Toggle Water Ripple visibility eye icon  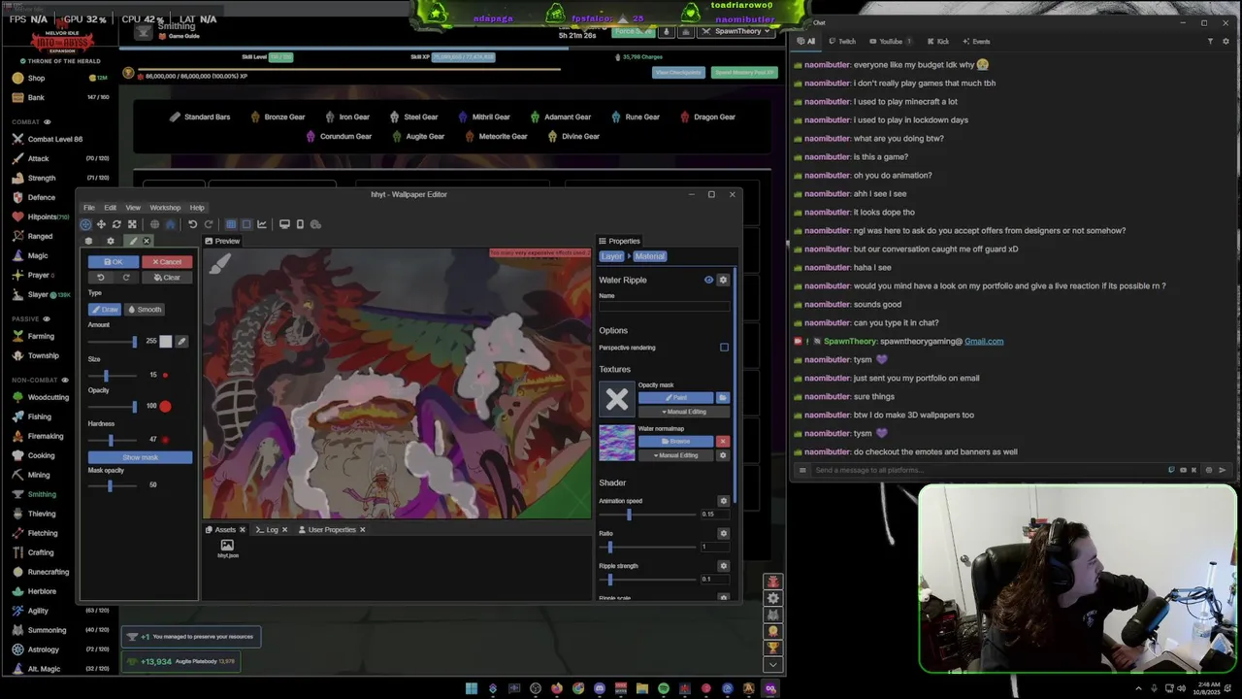(x=708, y=280)
